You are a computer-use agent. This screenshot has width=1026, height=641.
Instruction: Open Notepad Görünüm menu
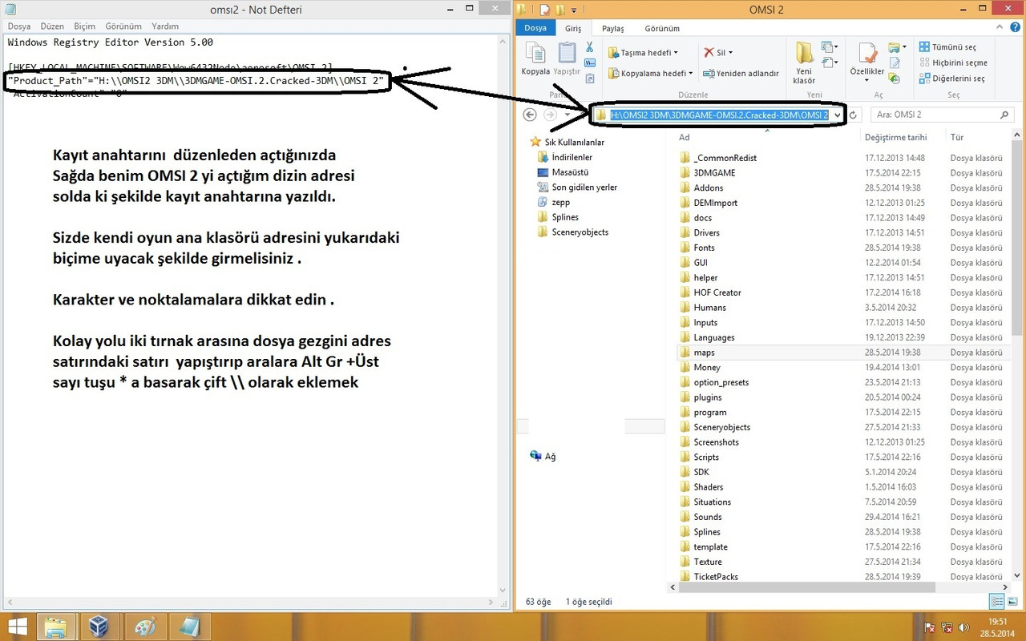pos(123,26)
